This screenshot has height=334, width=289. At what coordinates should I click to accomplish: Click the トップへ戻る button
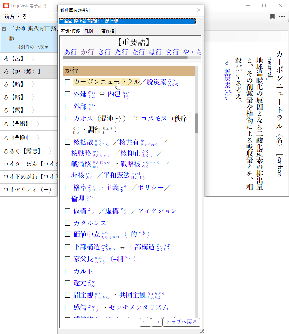click(x=181, y=322)
